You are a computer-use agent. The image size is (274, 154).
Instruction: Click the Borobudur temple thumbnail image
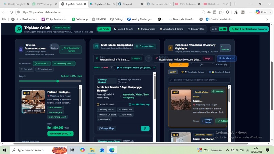tap(181, 100)
